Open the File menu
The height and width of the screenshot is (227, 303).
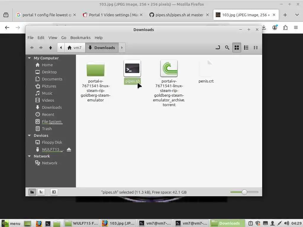pyautogui.click(x=30, y=38)
